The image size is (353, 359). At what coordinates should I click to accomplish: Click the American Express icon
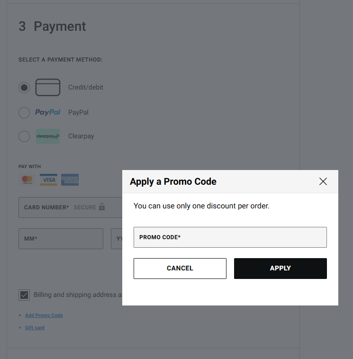(x=70, y=180)
